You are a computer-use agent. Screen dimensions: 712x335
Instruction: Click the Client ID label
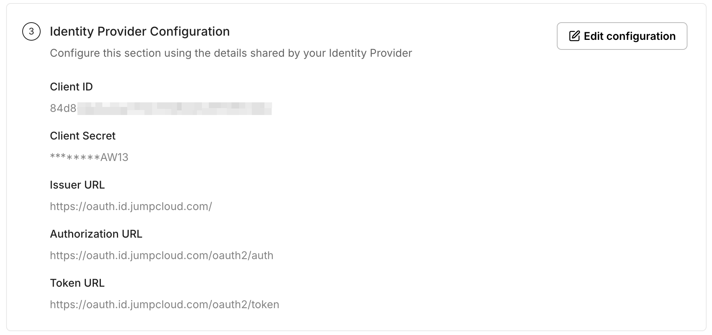pyautogui.click(x=71, y=87)
